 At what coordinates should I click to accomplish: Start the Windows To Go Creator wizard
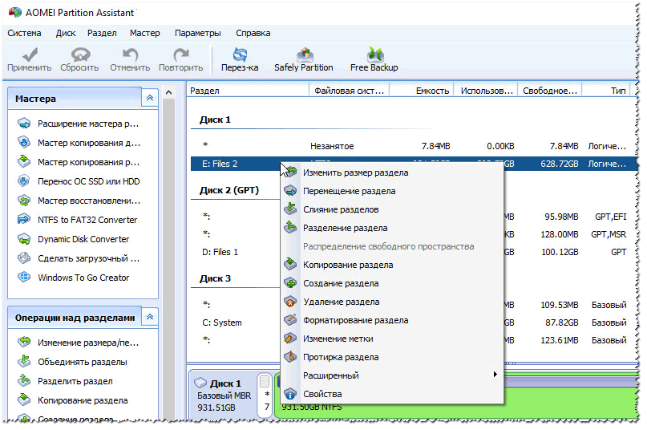click(x=83, y=278)
